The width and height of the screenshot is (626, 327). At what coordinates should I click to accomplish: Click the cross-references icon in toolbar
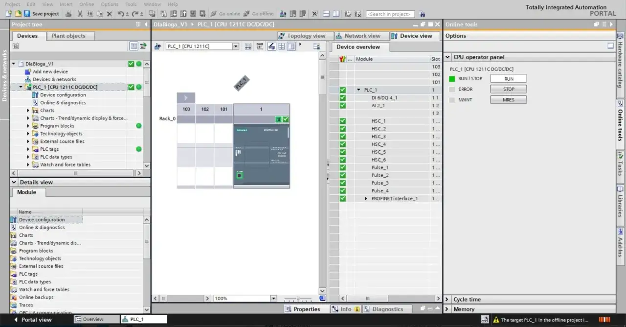[x=314, y=14]
